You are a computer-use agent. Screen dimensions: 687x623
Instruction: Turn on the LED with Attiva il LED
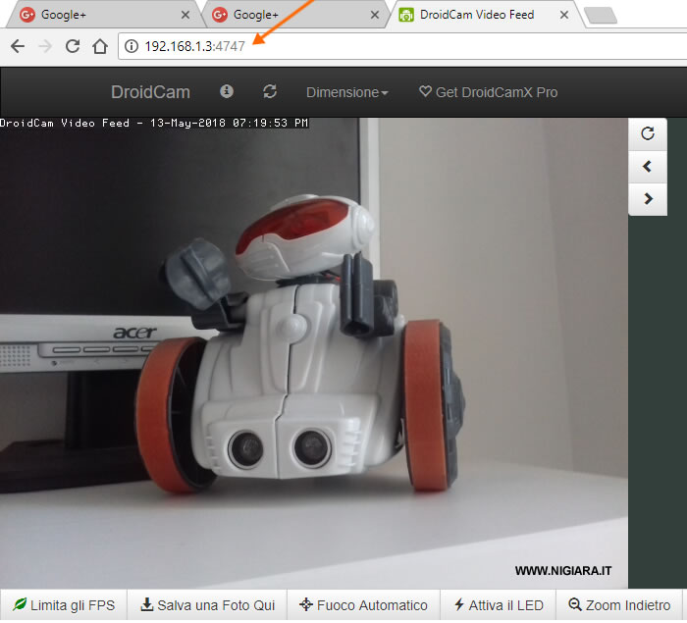coord(499,605)
